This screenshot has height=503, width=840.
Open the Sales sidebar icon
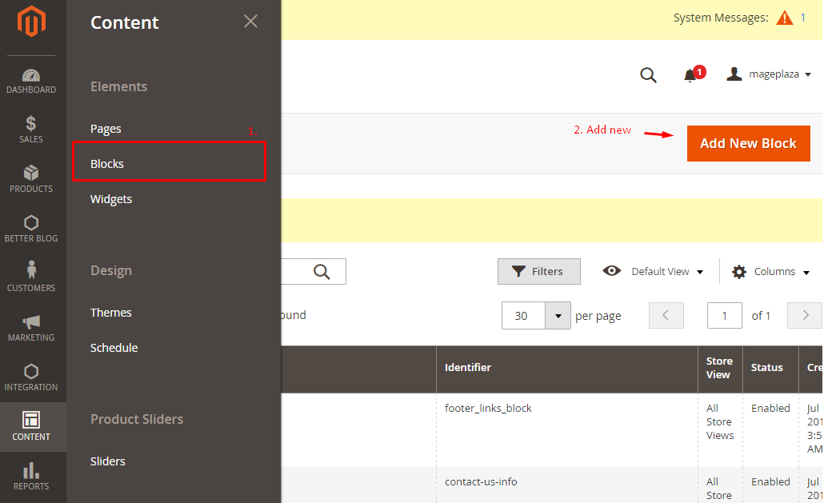coord(31,130)
